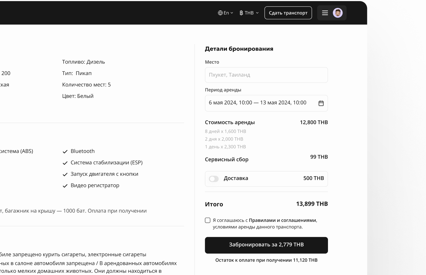Enable the Доставка toggle switch

214,179
